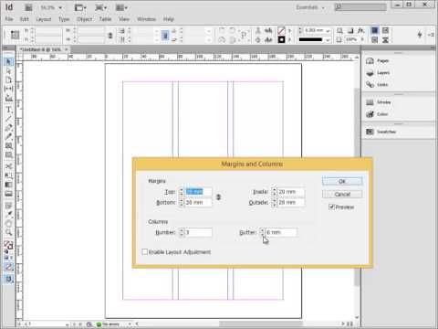Open the Pages panel
Screen dimensions: 438x329
tap(378, 61)
